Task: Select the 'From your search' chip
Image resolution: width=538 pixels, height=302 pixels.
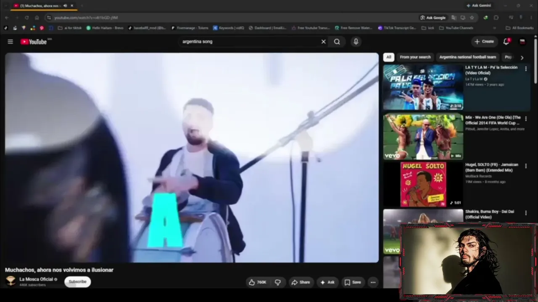Action: click(415, 57)
